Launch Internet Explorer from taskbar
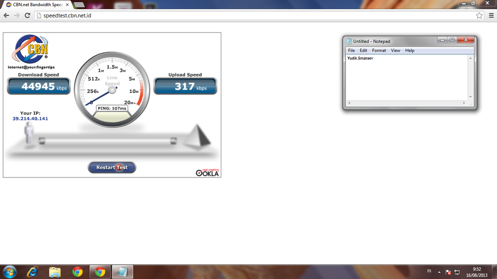Image resolution: width=497 pixels, height=279 pixels. [33, 272]
